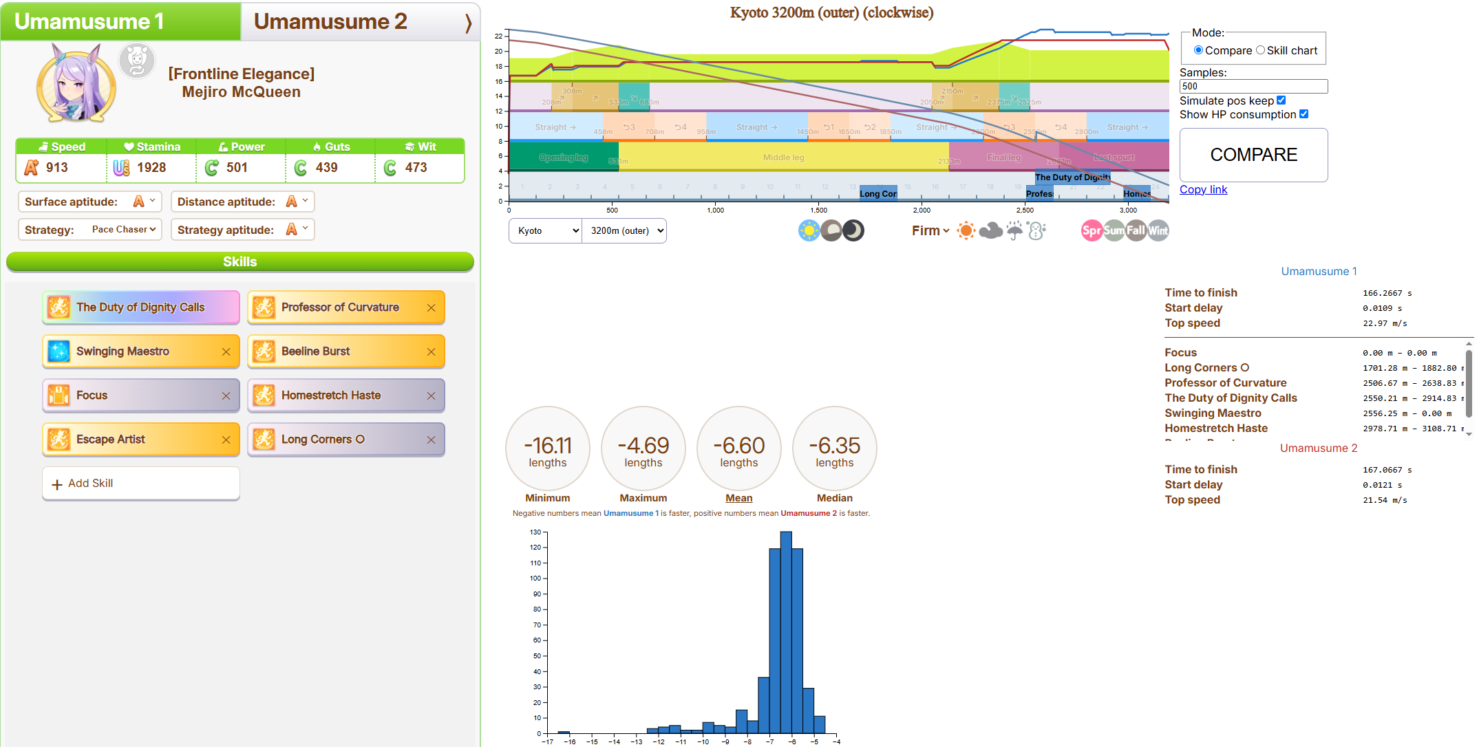The width and height of the screenshot is (1479, 747).
Task: Edit the Stamina stat value 1928
Action: 151,167
